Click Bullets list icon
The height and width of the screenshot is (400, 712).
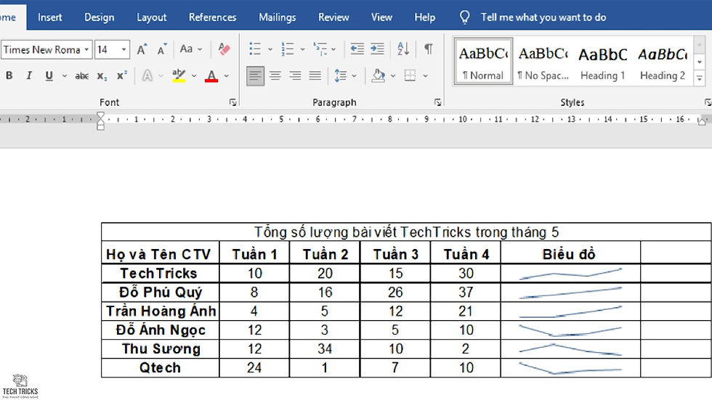click(255, 49)
